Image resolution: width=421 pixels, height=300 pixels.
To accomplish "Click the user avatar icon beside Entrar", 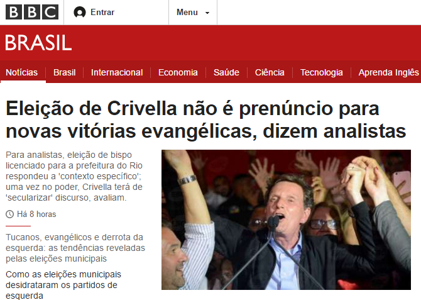I will [x=79, y=13].
